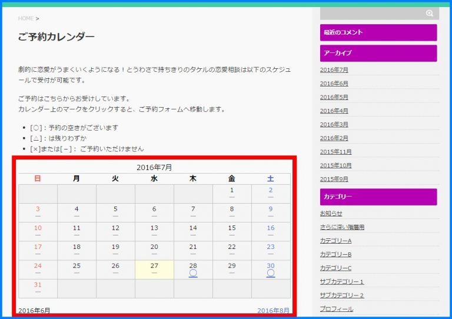Click the circle availability mark on July 28

tap(193, 273)
